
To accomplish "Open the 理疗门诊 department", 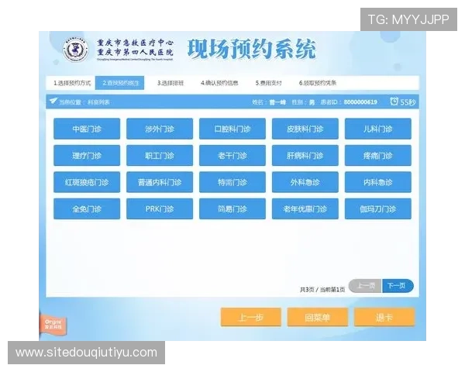I will 87,156.
